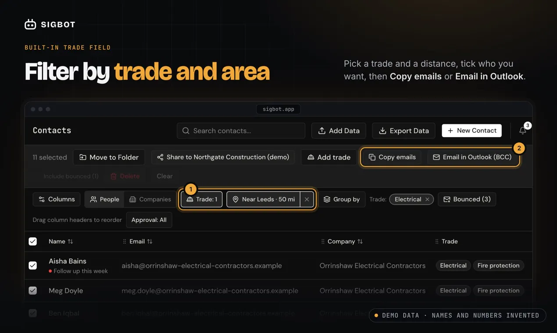Click aisha@orrinshaw-electrical-contractors.example email
The width and height of the screenshot is (557, 333).
pos(202,266)
